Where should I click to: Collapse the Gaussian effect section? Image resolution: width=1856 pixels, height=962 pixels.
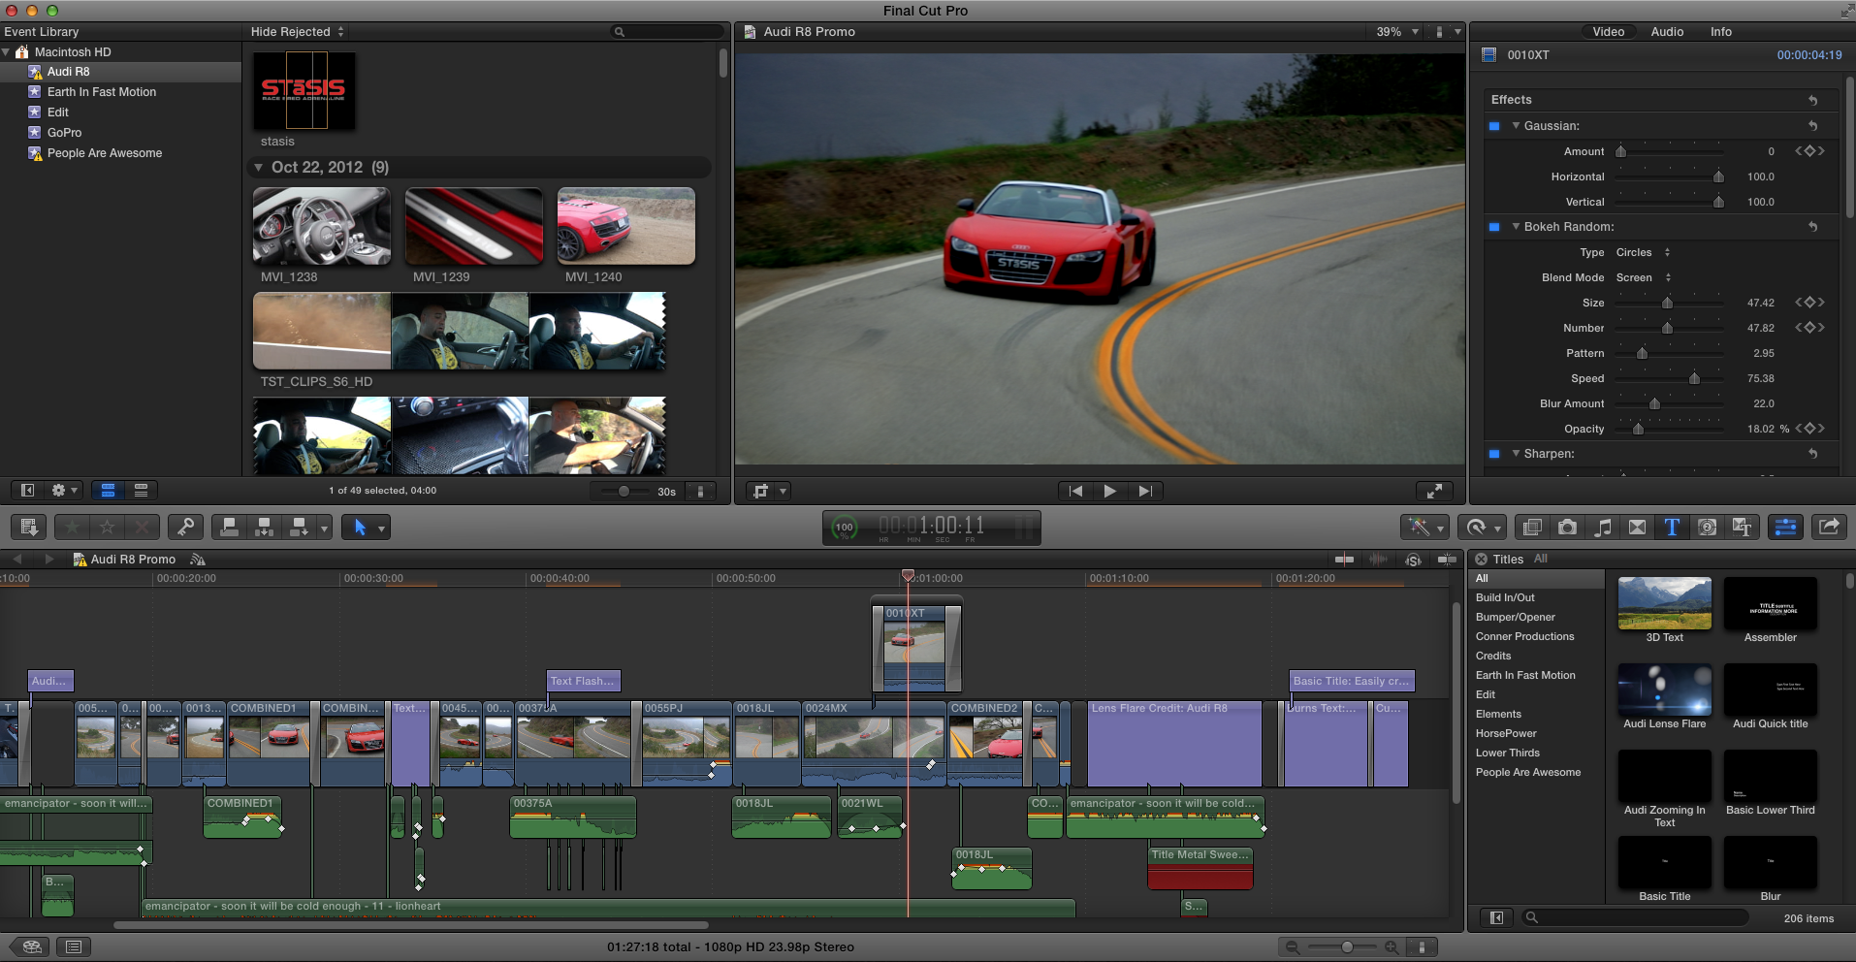pyautogui.click(x=1516, y=126)
